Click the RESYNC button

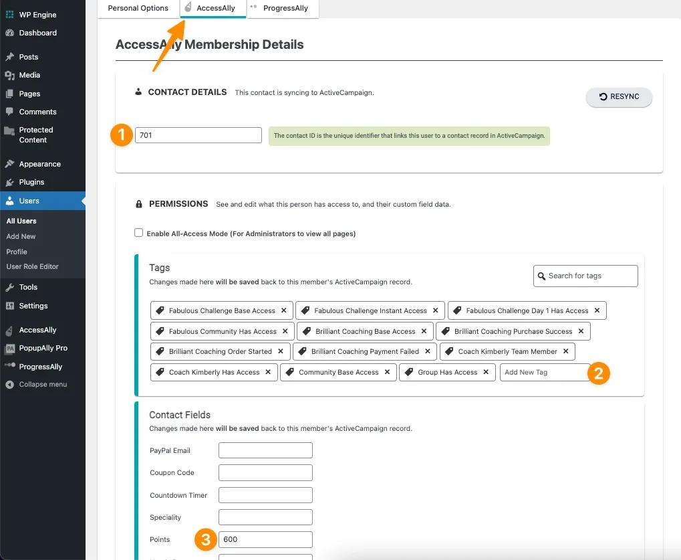[619, 97]
